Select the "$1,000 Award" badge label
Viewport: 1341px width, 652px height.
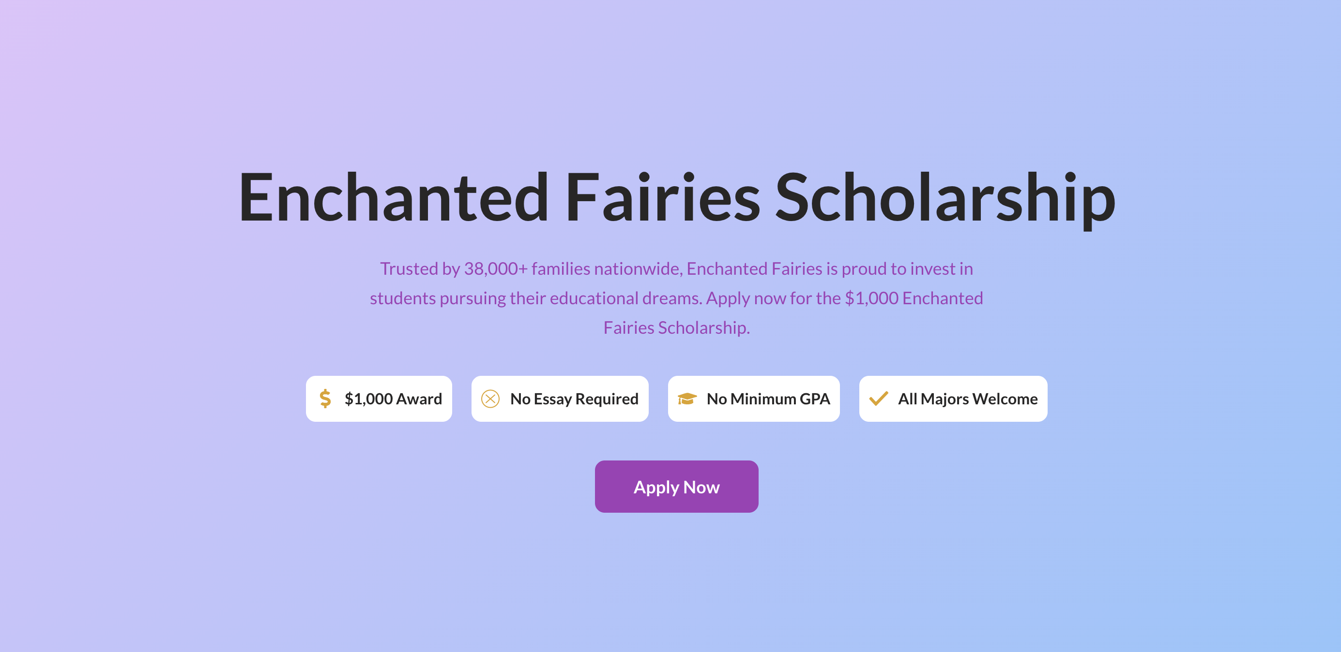393,399
